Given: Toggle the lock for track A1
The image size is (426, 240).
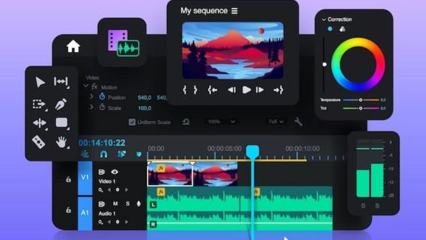Looking at the screenshot, I should coord(68,210).
